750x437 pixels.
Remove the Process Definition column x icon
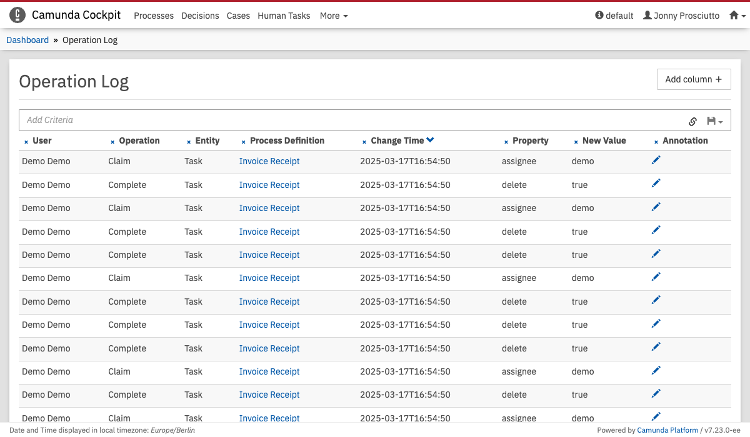click(x=243, y=142)
